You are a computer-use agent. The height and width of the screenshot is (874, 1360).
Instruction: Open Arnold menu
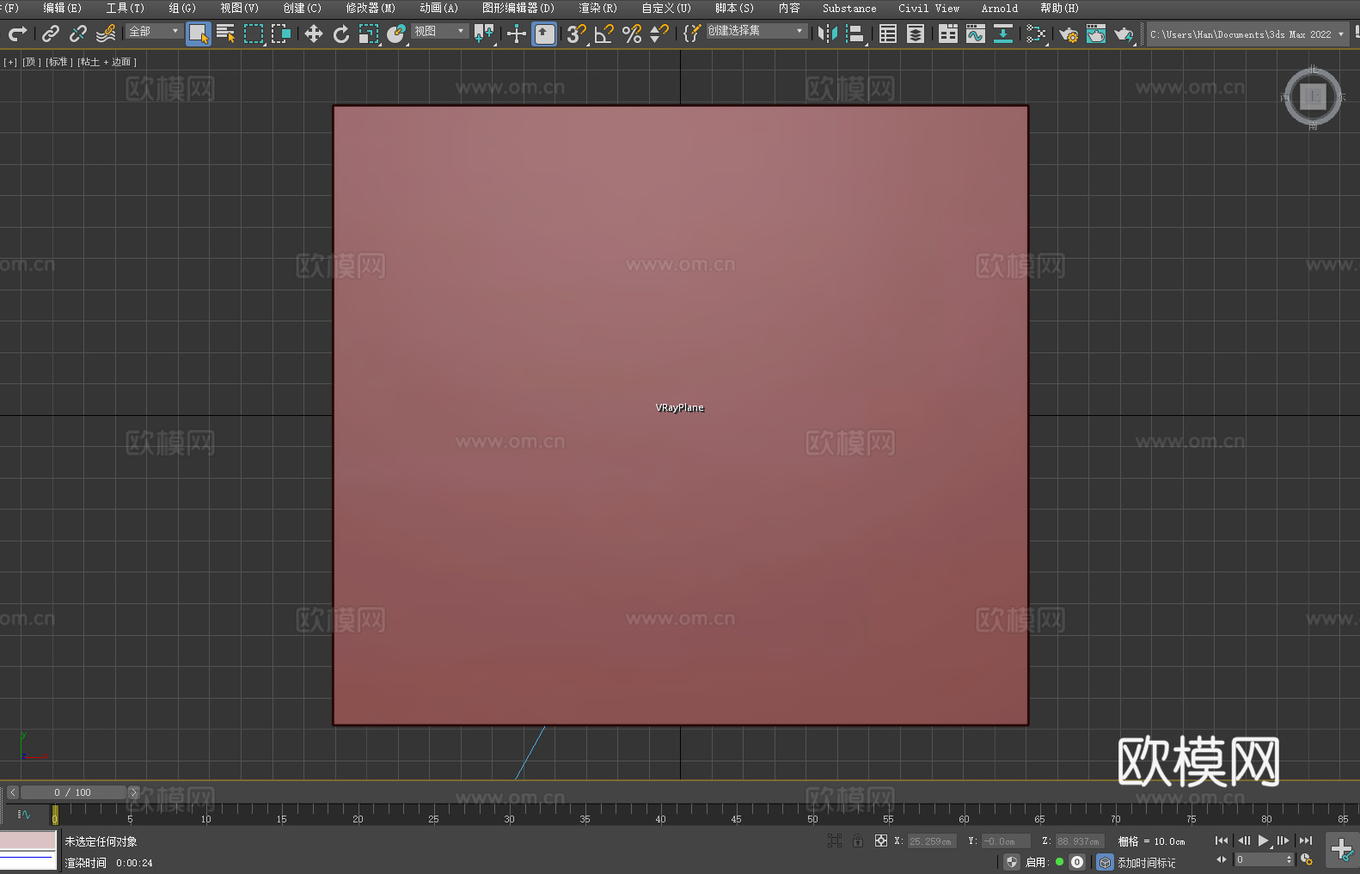point(999,8)
